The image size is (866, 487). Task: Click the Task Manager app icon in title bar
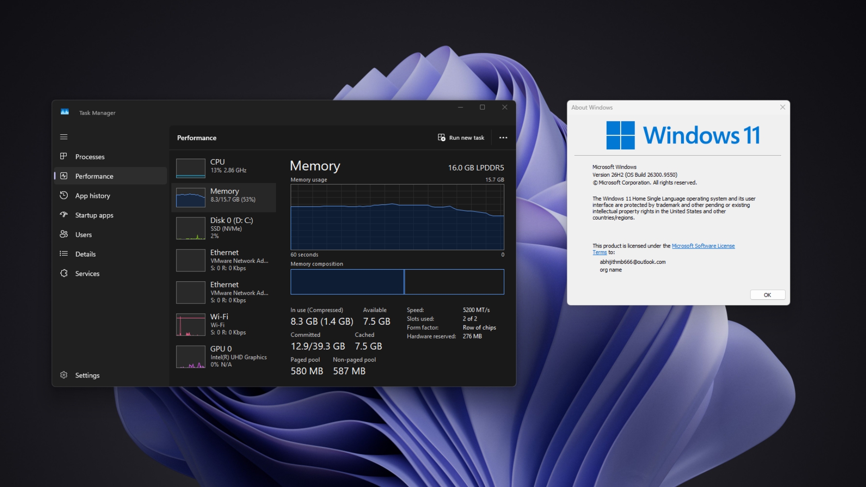coord(64,112)
